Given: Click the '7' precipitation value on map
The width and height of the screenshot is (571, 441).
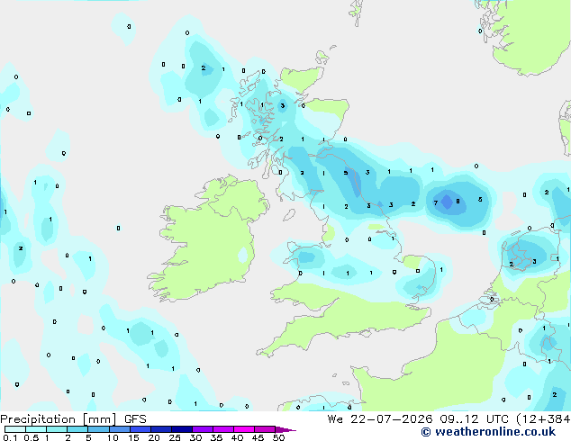Looking at the screenshot, I should 436,202.
